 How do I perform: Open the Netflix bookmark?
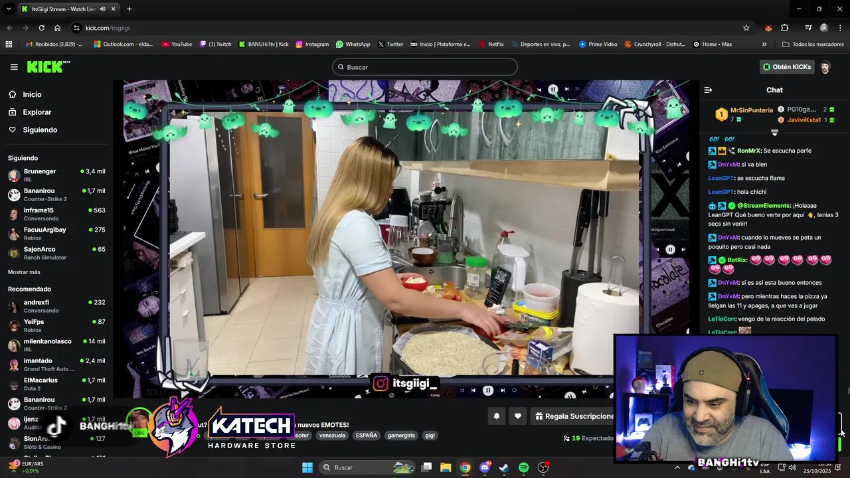pyautogui.click(x=491, y=44)
